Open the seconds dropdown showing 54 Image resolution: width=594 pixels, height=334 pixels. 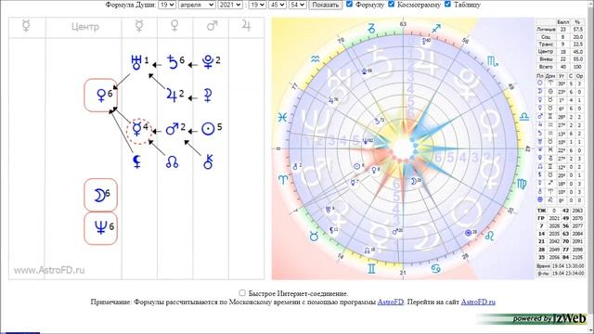pos(297,5)
